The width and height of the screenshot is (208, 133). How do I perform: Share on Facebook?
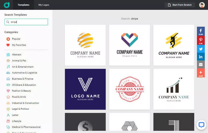click(x=201, y=31)
